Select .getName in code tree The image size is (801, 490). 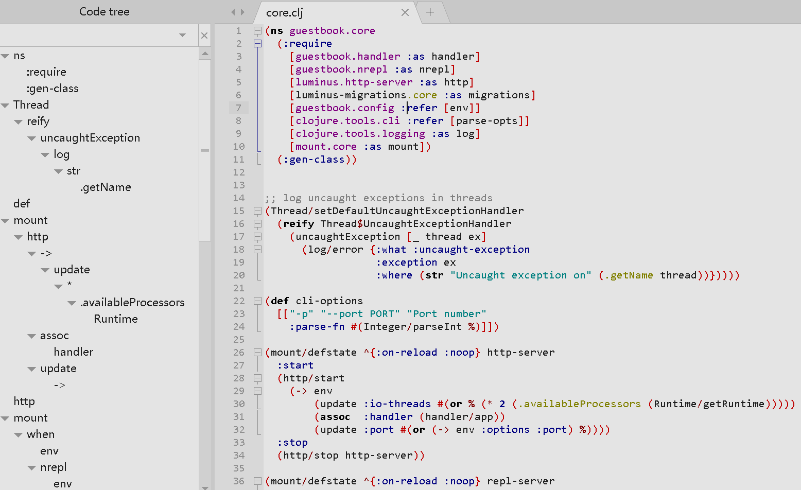point(106,187)
